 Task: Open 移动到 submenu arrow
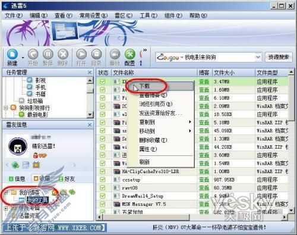coord(190,131)
